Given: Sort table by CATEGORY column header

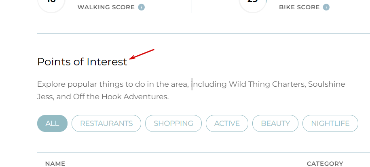Looking at the screenshot, I should coord(325,164).
